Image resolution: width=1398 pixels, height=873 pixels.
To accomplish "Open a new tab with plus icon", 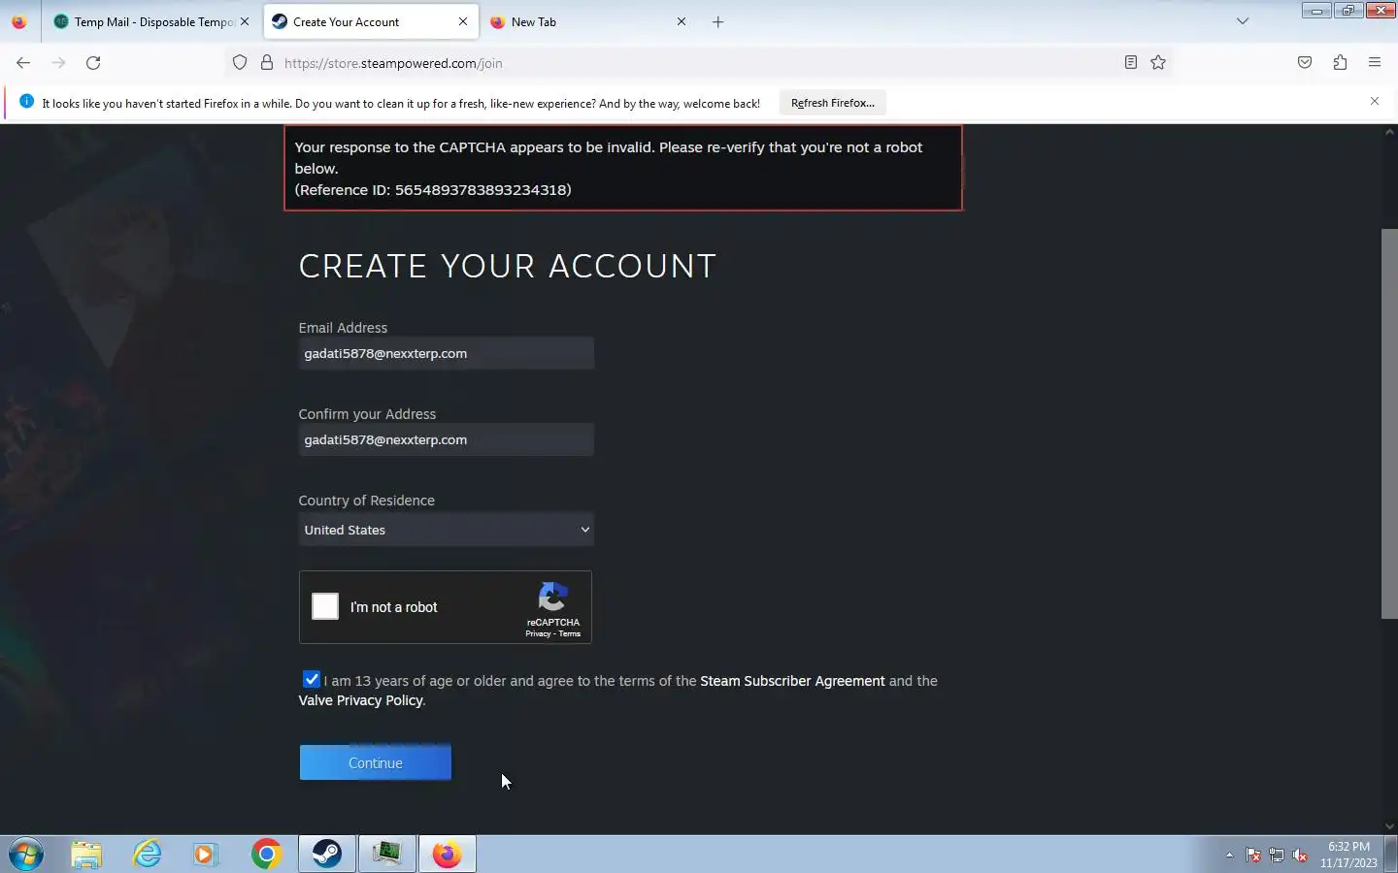I will 718,21.
